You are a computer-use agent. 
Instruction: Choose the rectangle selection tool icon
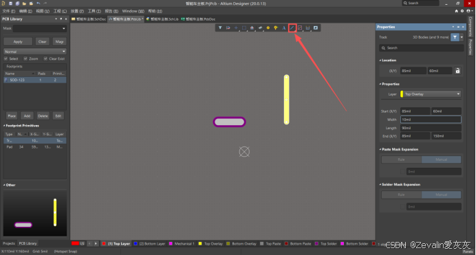[x=244, y=27]
